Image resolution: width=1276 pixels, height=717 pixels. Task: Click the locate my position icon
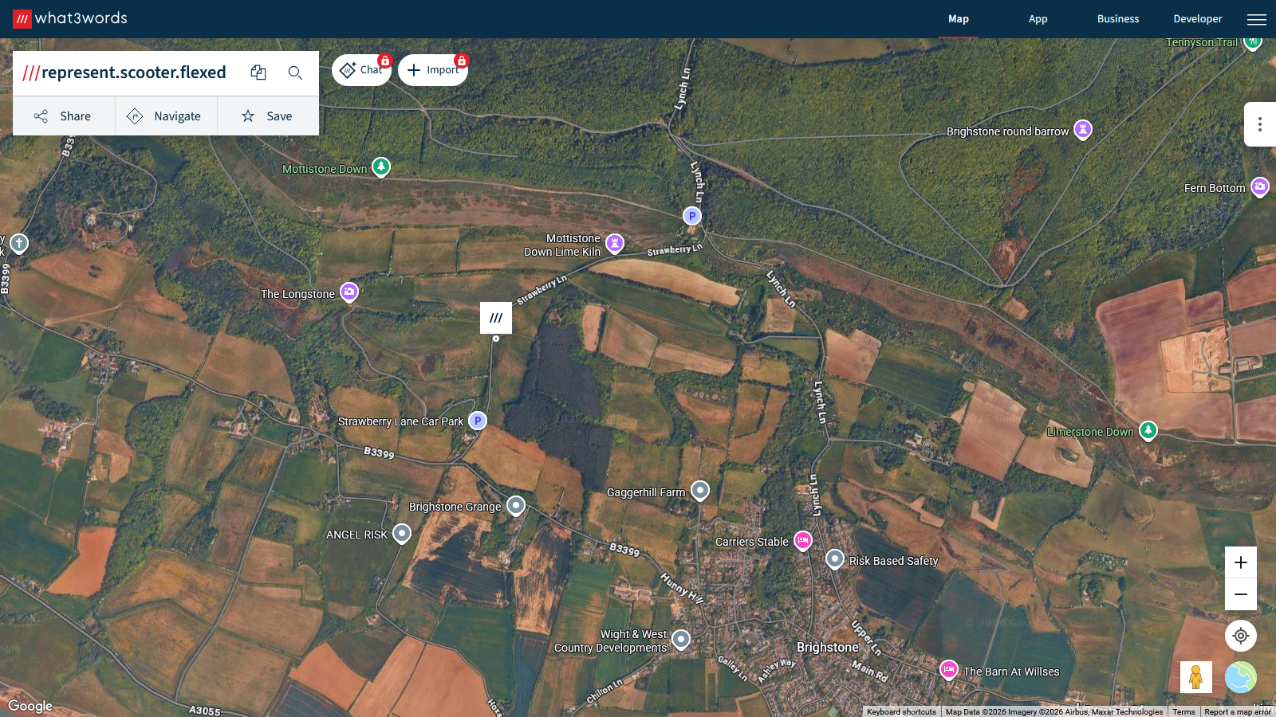(1240, 636)
